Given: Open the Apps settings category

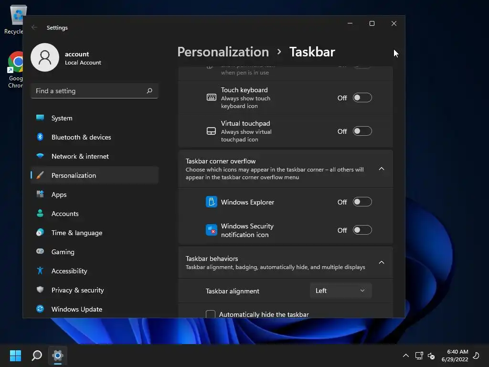Looking at the screenshot, I should 95,194.
